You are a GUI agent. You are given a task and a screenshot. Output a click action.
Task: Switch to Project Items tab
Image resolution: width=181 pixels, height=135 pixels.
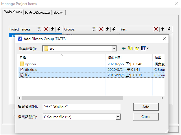pyautogui.click(x=13, y=12)
